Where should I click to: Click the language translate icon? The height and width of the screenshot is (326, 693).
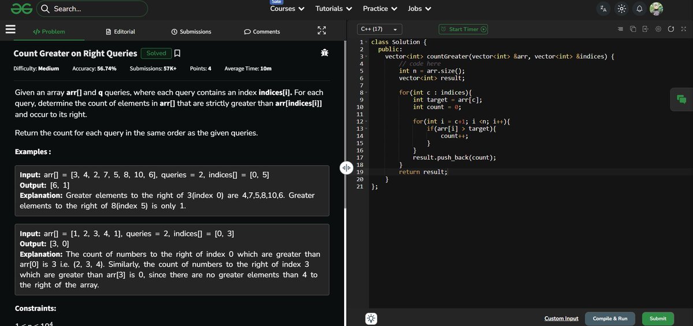[603, 9]
